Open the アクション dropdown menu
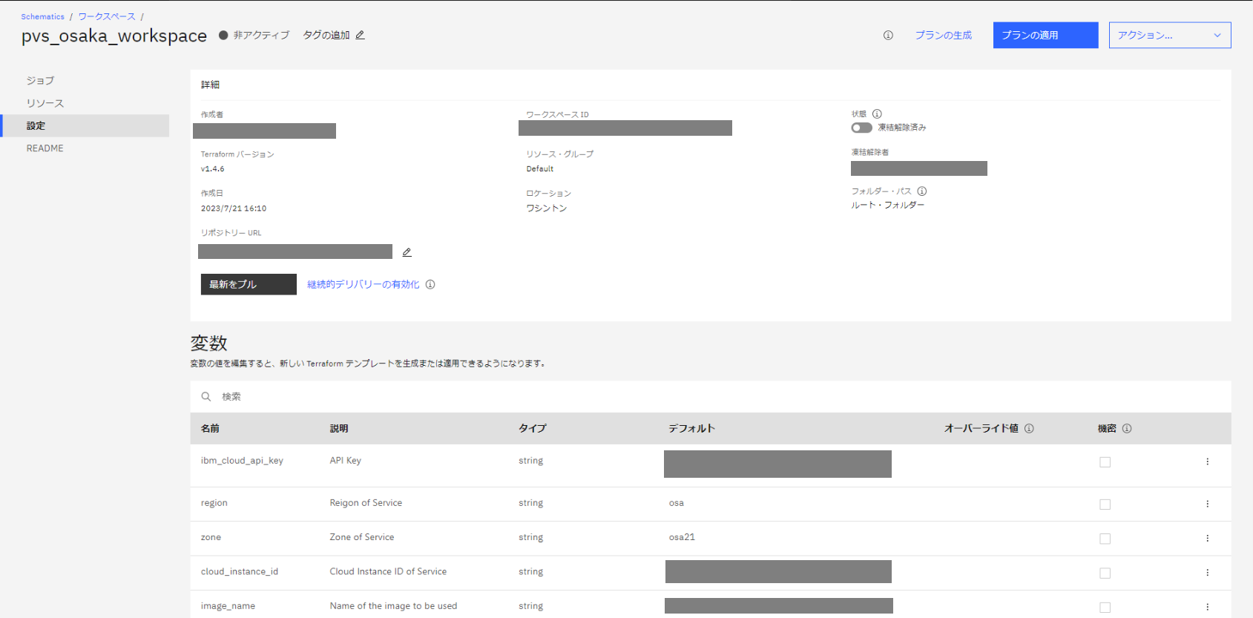The image size is (1253, 618). click(1169, 35)
